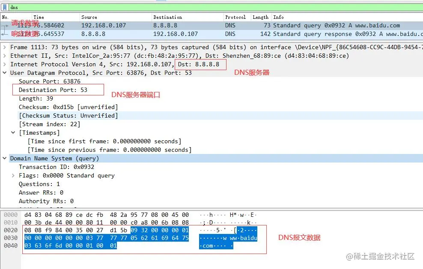Click ASCII text '·com····' in hex pane
423x269 pixels.
pos(213,245)
